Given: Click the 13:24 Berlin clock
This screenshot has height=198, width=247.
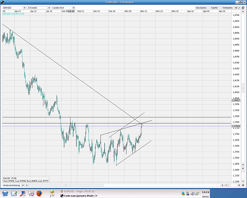Looking at the screenshot, I should click(206, 194).
